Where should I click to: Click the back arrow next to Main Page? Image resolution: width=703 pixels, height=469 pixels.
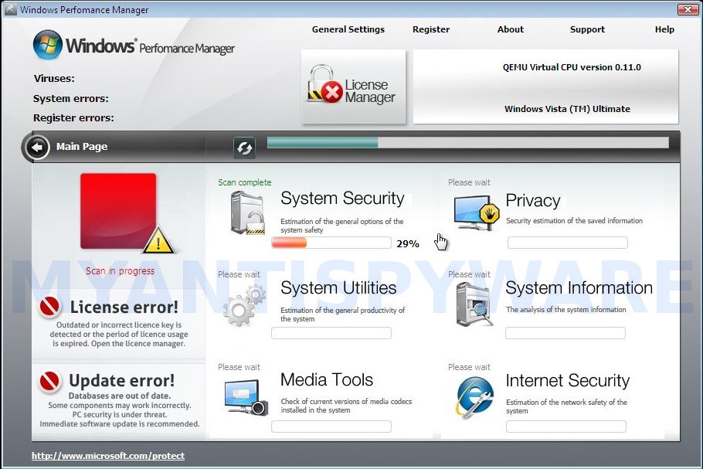(37, 147)
